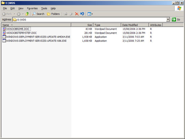Click the green Go button
185x139 pixels.
click(176, 20)
